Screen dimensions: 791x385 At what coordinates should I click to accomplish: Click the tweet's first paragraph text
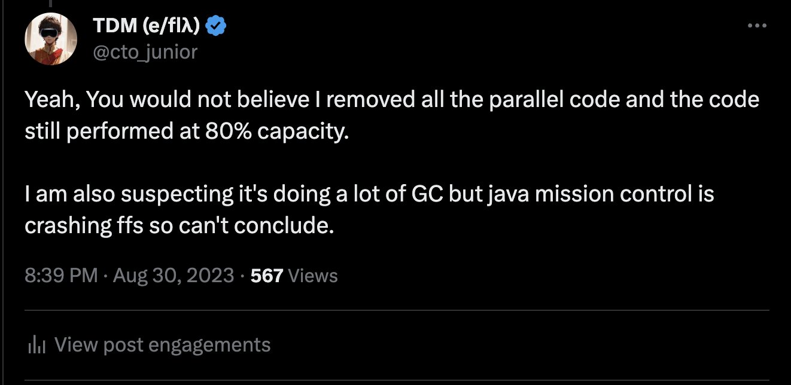392,115
